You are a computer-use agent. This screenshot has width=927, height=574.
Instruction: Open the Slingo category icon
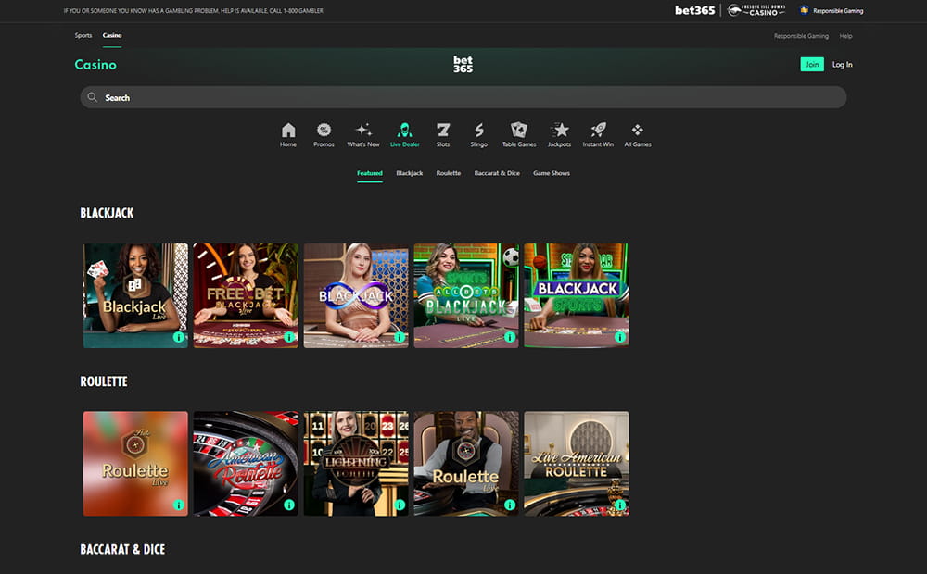tap(478, 131)
